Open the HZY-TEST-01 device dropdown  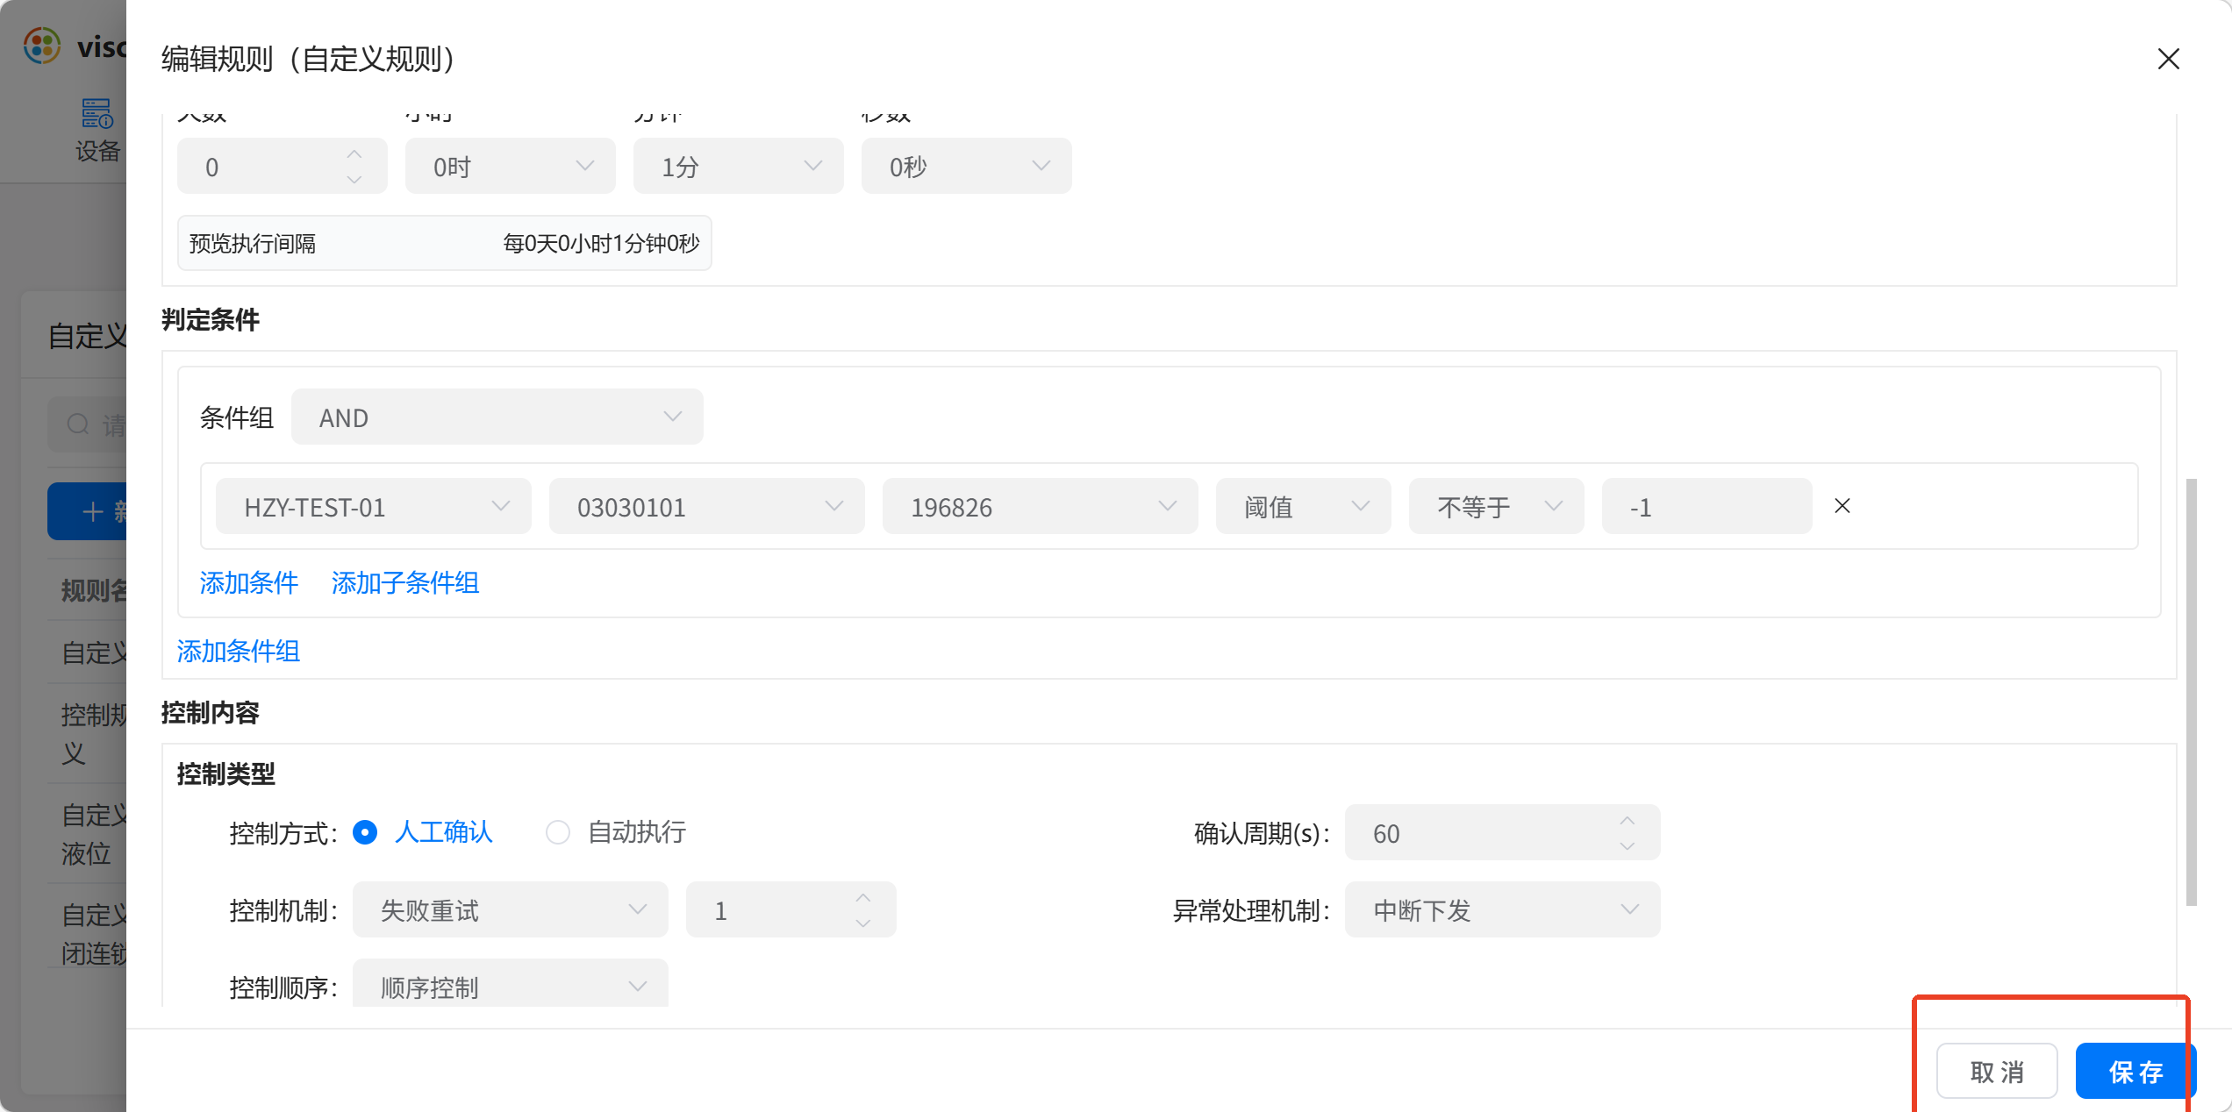[x=374, y=506]
